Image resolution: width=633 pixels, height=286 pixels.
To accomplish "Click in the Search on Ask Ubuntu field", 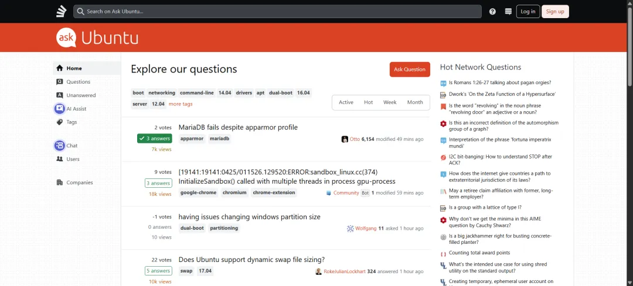I will [277, 12].
